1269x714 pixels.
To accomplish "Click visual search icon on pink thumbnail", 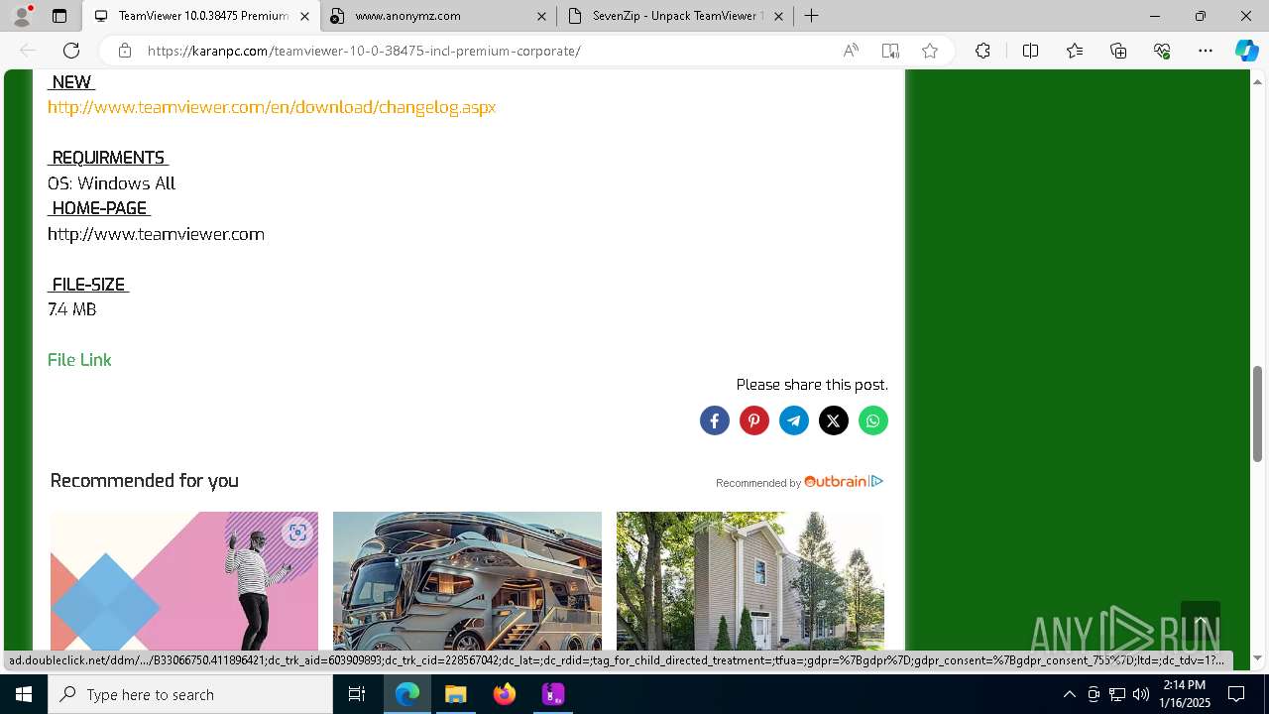I will (297, 534).
